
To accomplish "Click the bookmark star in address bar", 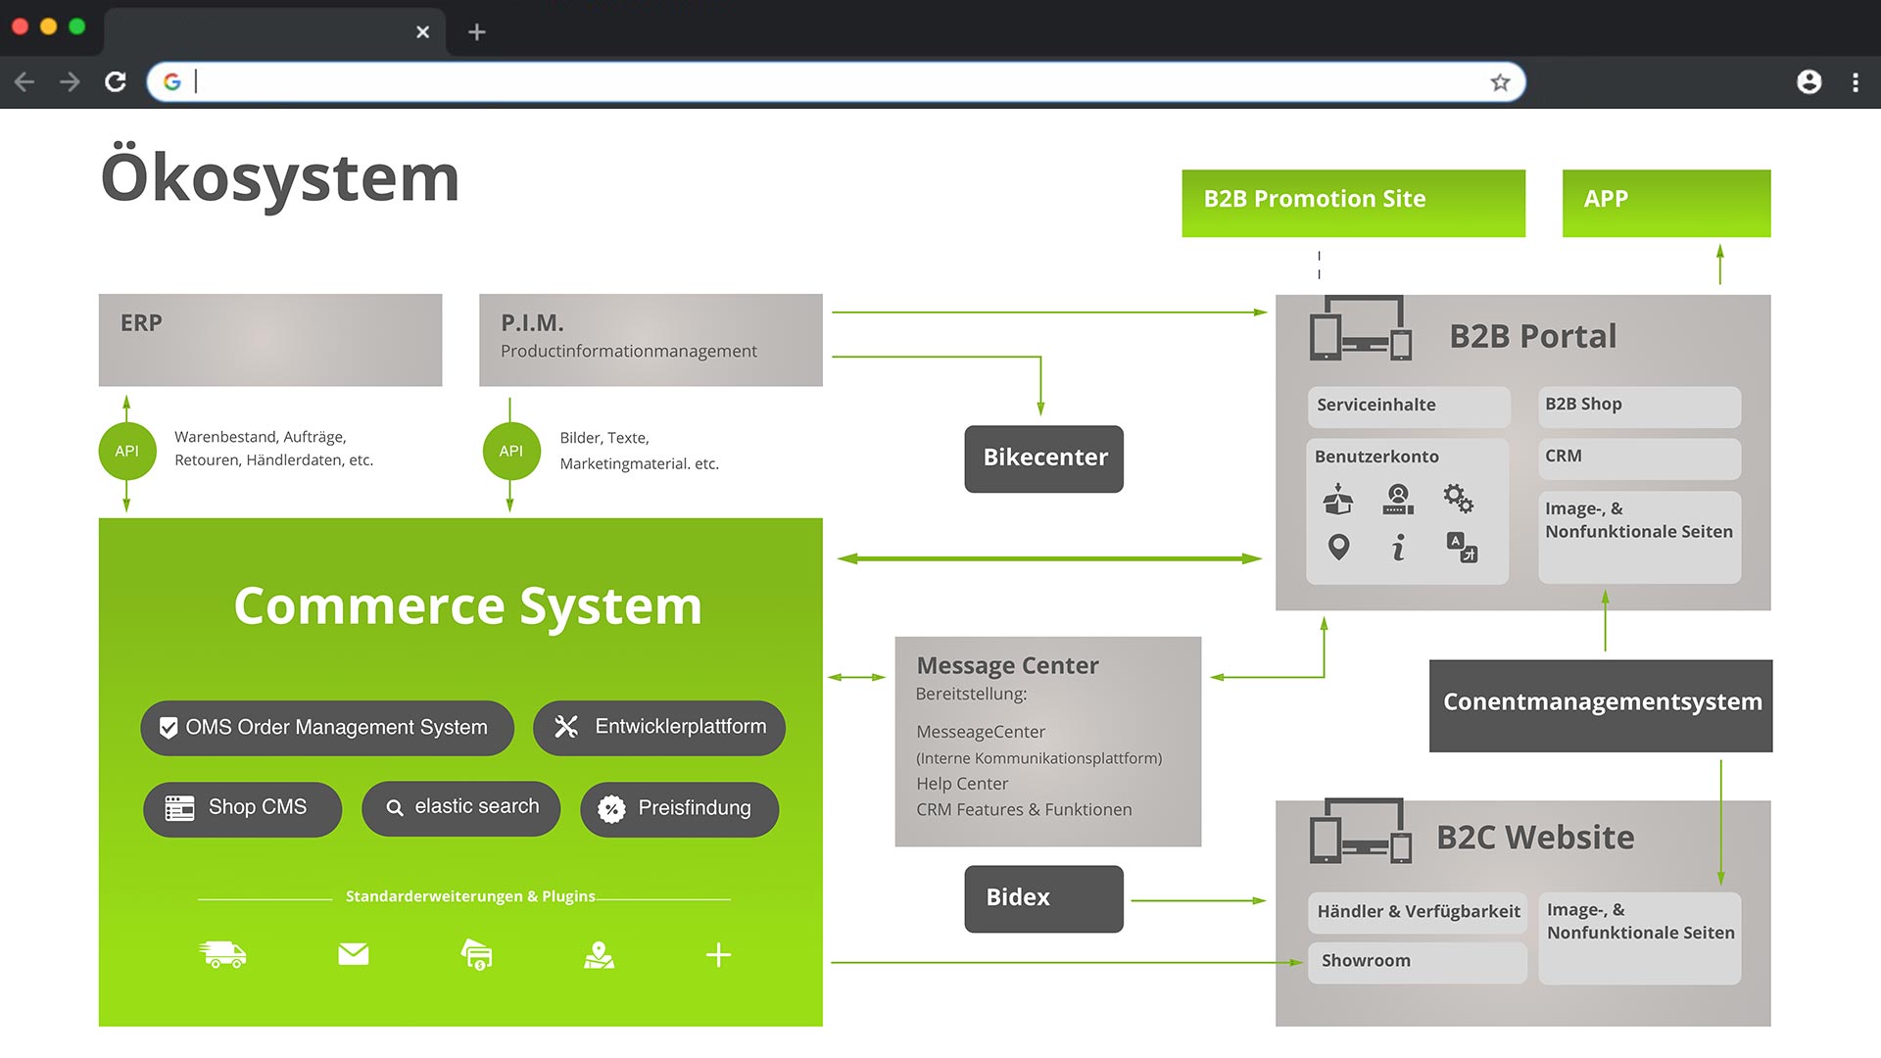I will tap(1500, 82).
